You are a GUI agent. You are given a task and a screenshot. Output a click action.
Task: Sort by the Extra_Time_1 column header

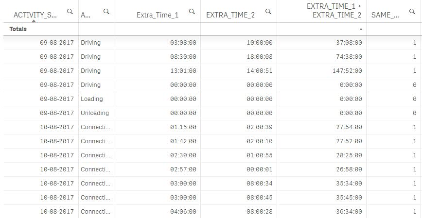(x=157, y=15)
